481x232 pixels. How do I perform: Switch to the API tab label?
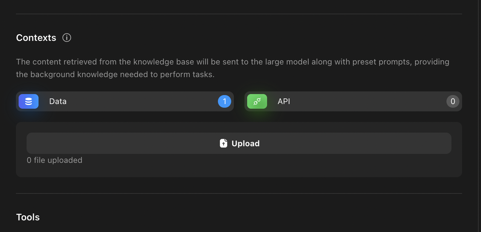coord(284,101)
